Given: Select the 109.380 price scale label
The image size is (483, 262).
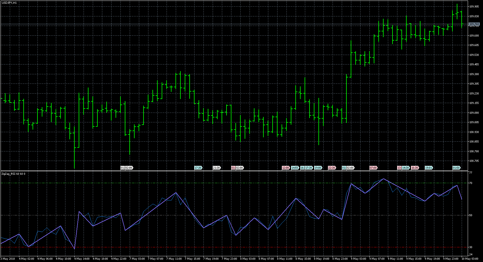Looking at the screenshot, I should [x=474, y=74].
